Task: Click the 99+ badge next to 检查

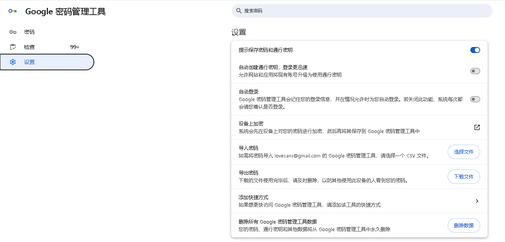Action: tap(75, 47)
